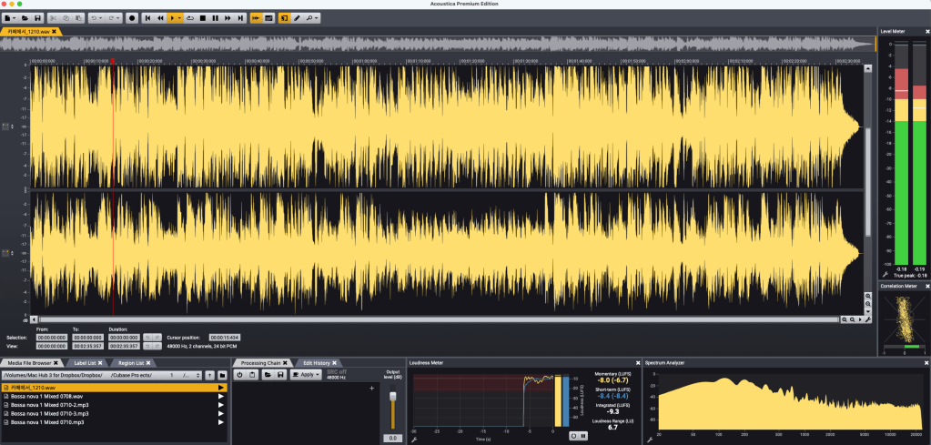The image size is (931, 445).
Task: Open the Apply dropdown in Processing Chain
Action: [306, 374]
